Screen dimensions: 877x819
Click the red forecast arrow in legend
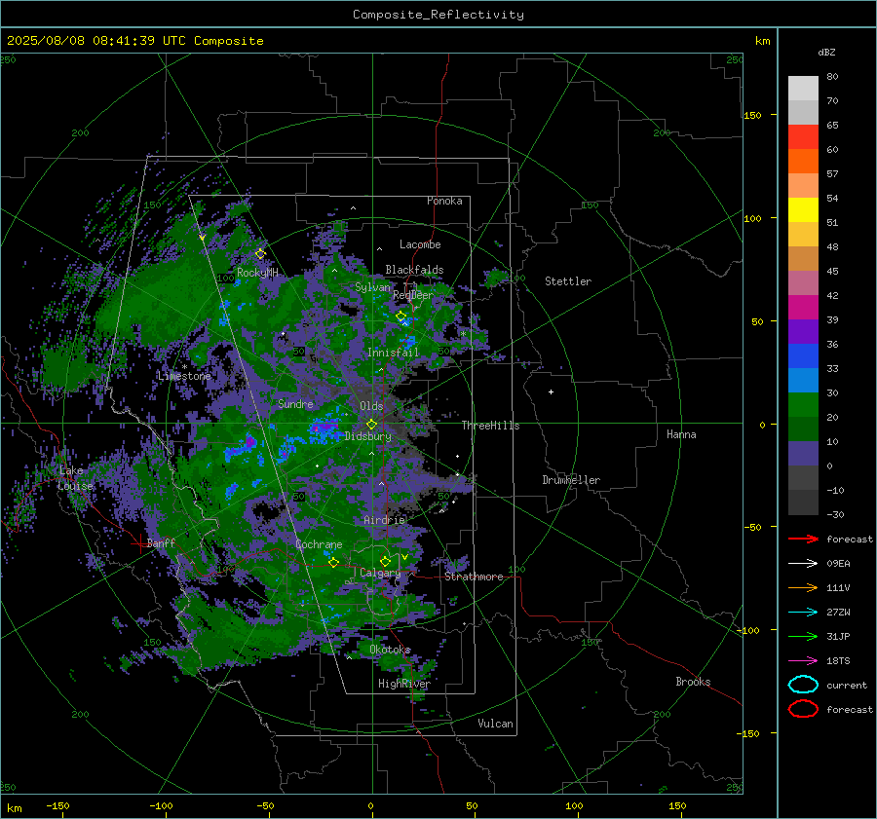click(803, 539)
